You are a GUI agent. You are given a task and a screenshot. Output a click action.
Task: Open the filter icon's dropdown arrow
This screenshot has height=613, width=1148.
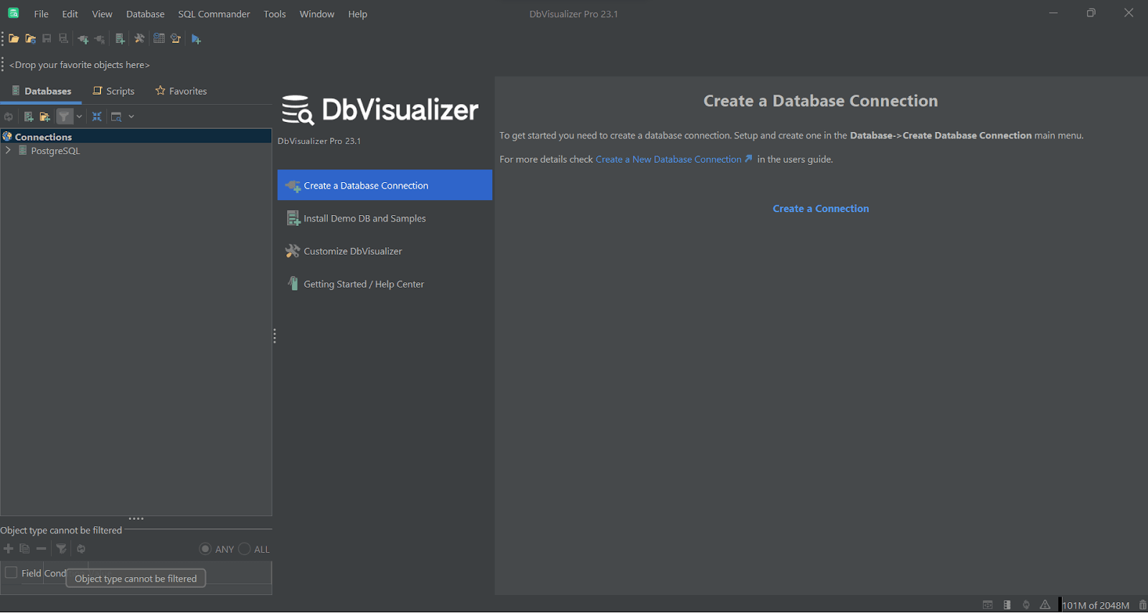(79, 117)
